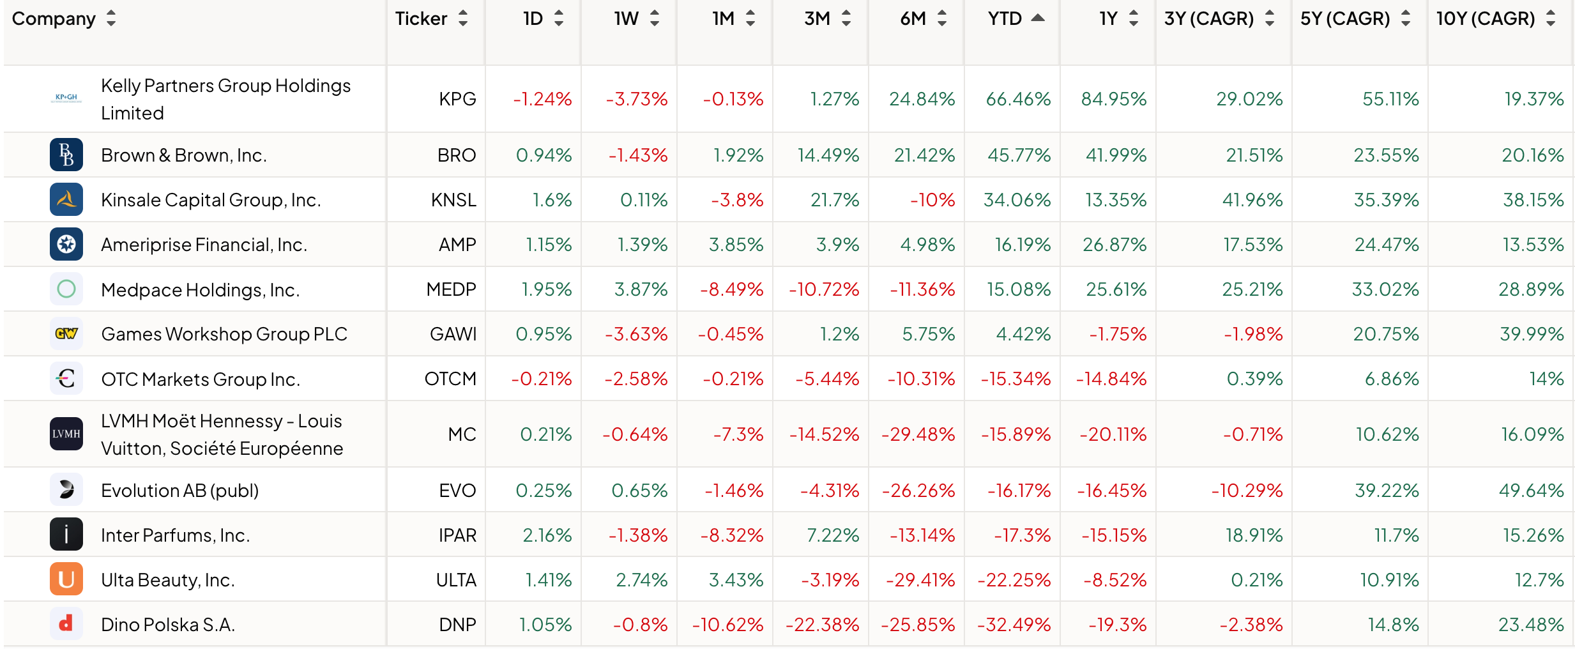The height and width of the screenshot is (649, 1575).
Task: Open Medpace Holdings, Inc. company entry
Action: click(x=201, y=289)
